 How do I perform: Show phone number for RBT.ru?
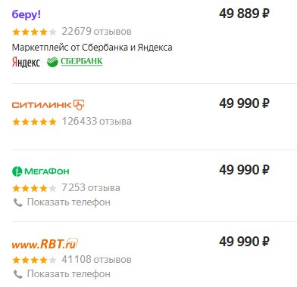click(x=69, y=274)
